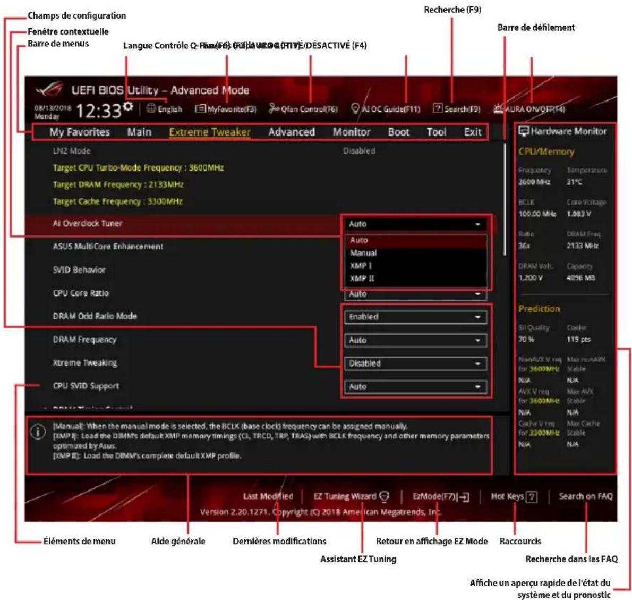This screenshot has height=600, width=632.
Task: Click the AI OC Guide bulb icon
Action: pos(355,108)
